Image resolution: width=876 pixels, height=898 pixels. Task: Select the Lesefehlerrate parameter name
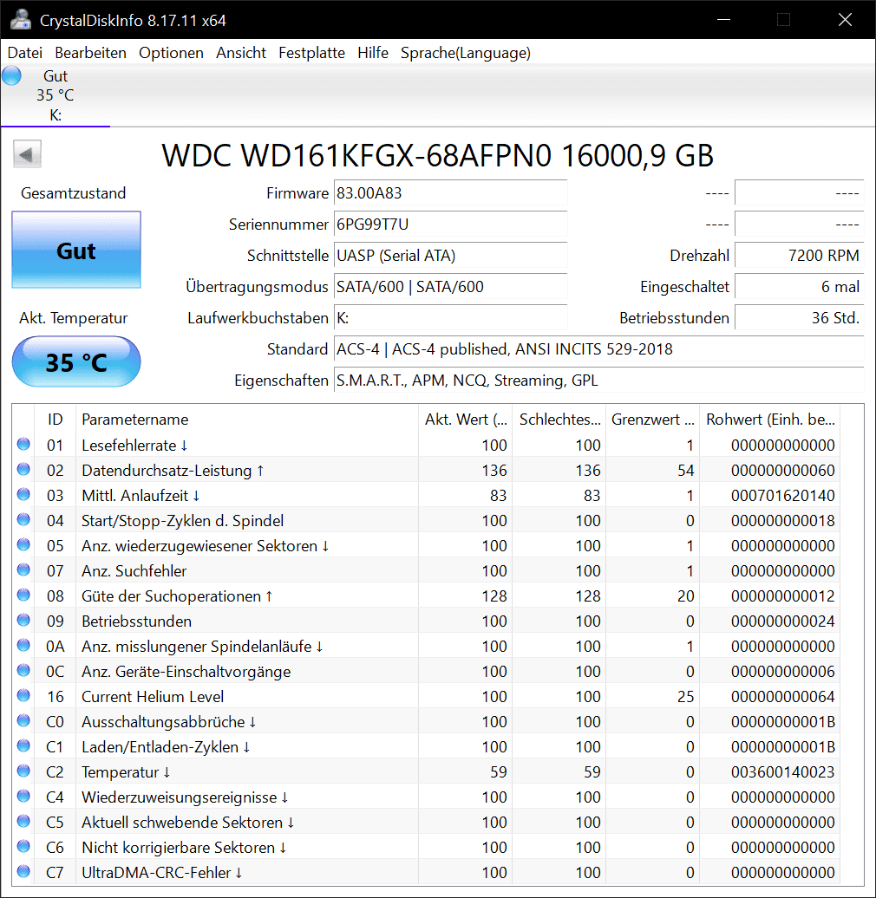point(134,445)
